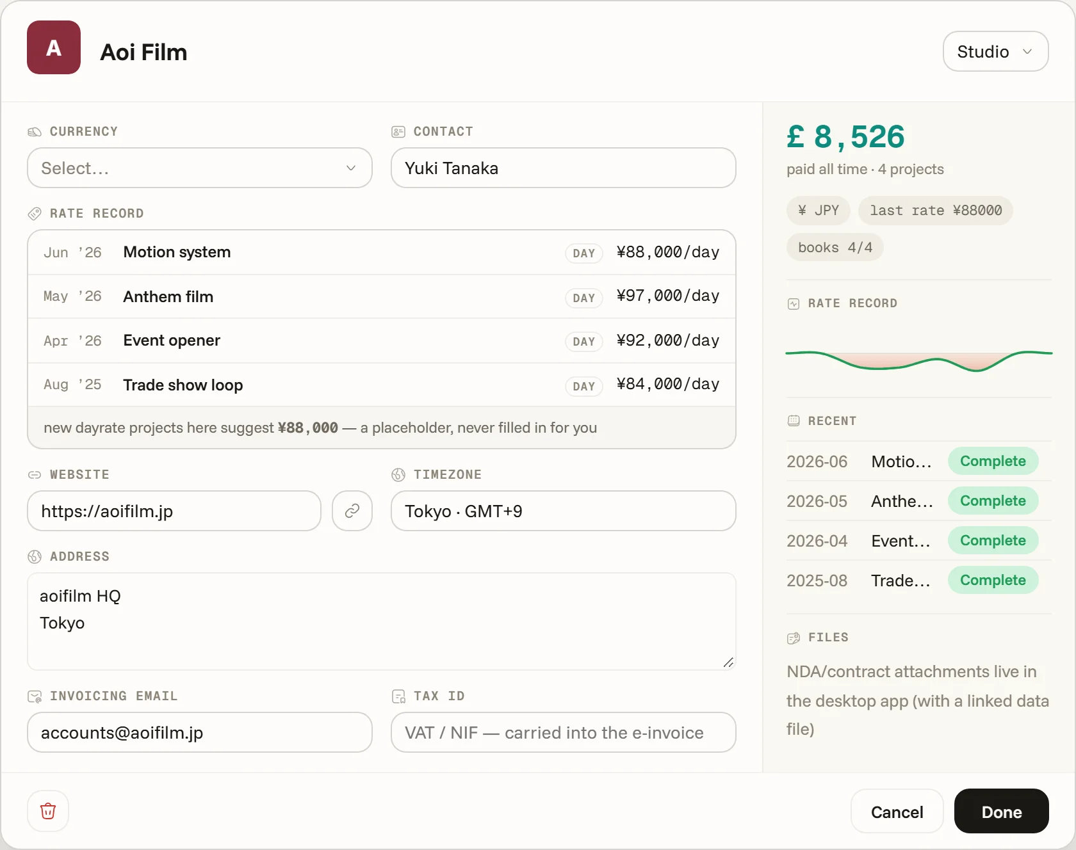Click the Files section icon
Image resolution: width=1076 pixels, height=850 pixels.
click(794, 638)
